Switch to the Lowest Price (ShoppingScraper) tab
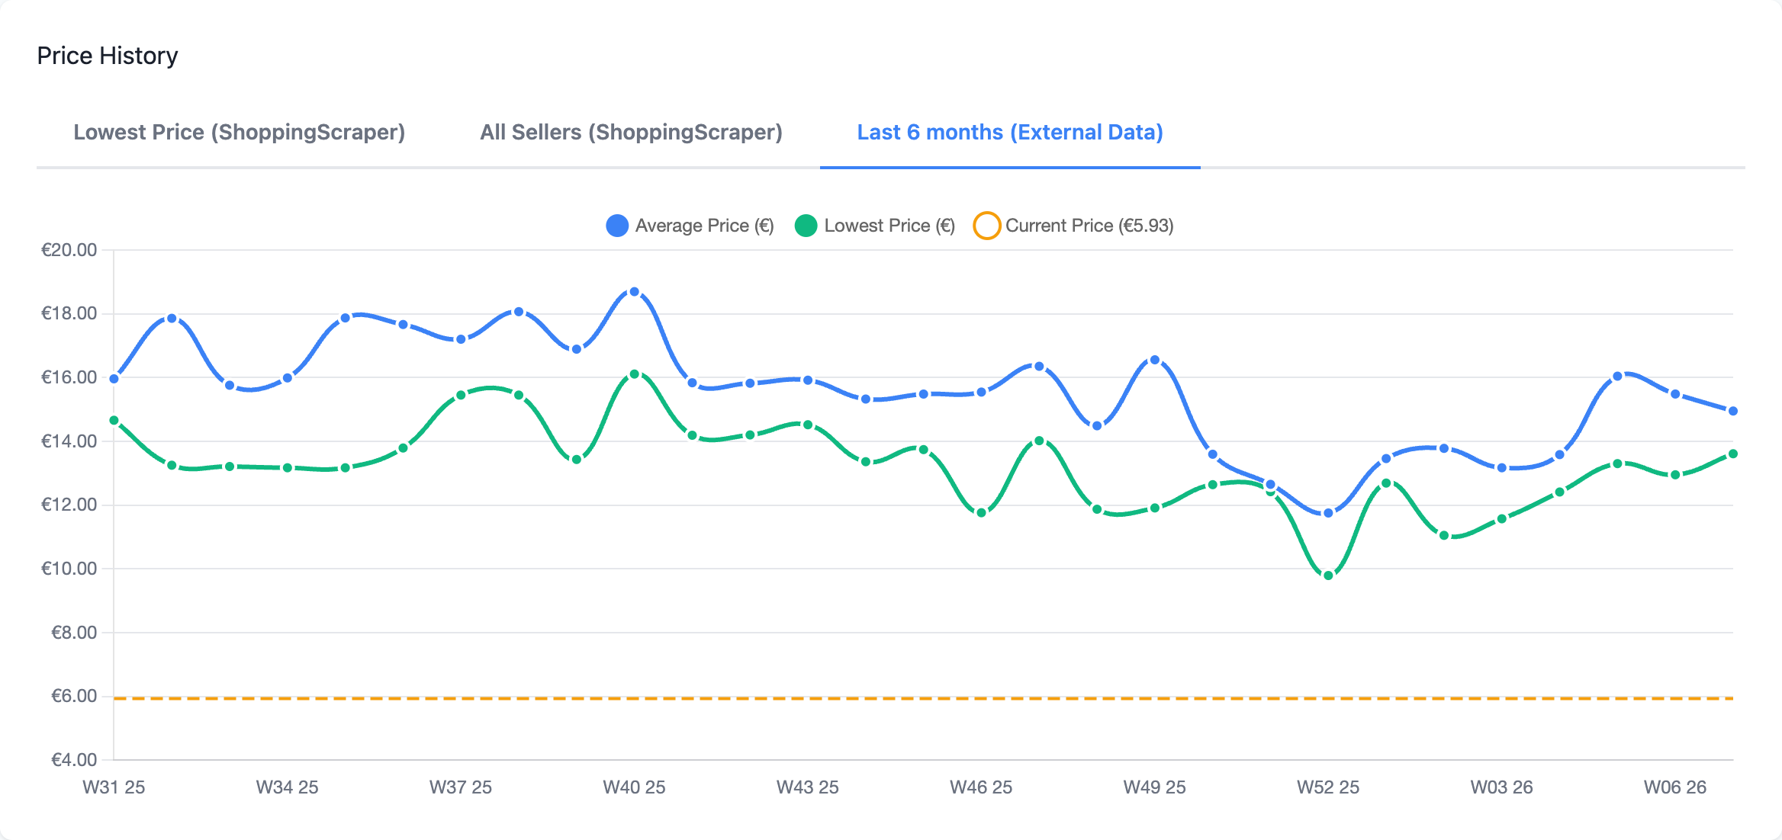The height and width of the screenshot is (840, 1782). [240, 132]
